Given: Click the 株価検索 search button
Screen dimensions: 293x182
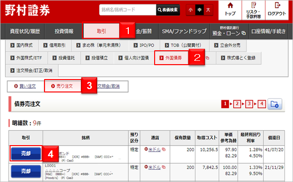Looking at the screenshot, I should coord(168,10).
